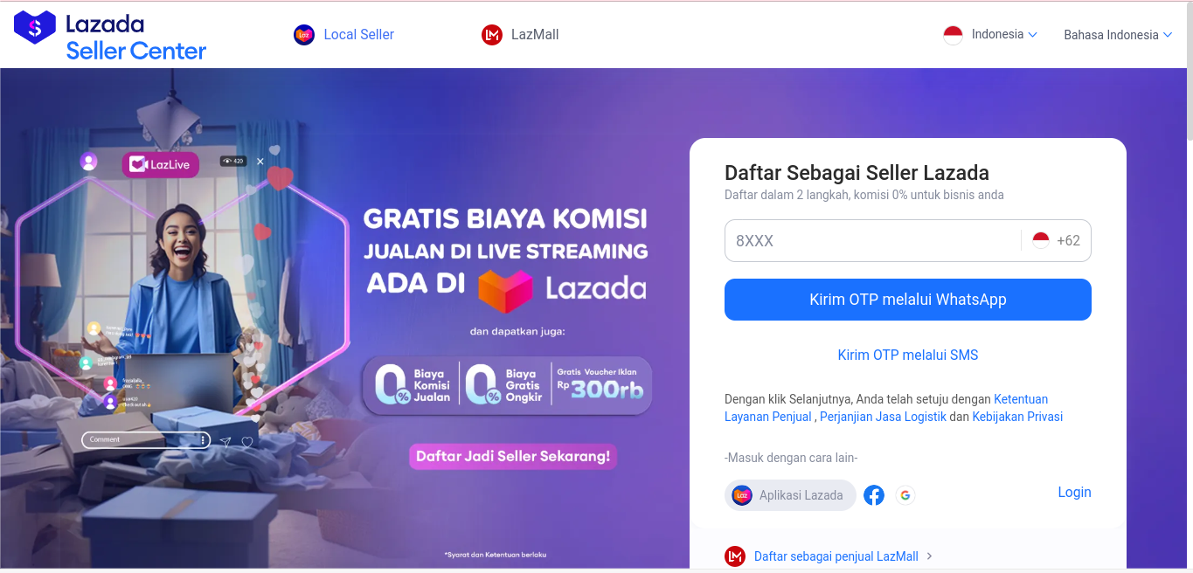Click the LazMall icon beside Daftar sebagai penjual
Image resolution: width=1193 pixels, height=573 pixels.
[735, 556]
